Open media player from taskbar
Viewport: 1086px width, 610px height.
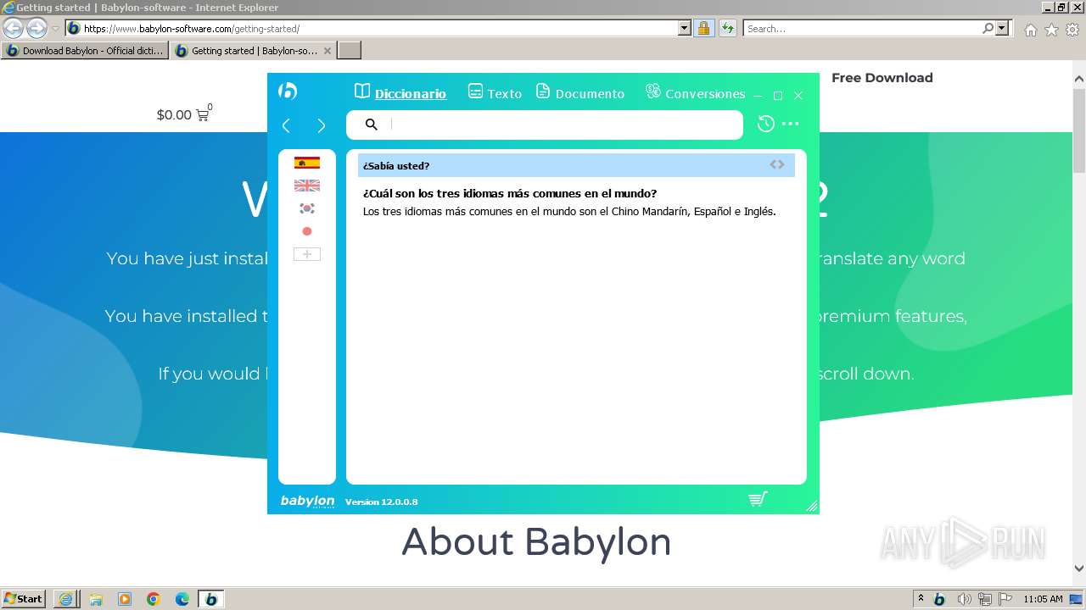coord(125,599)
